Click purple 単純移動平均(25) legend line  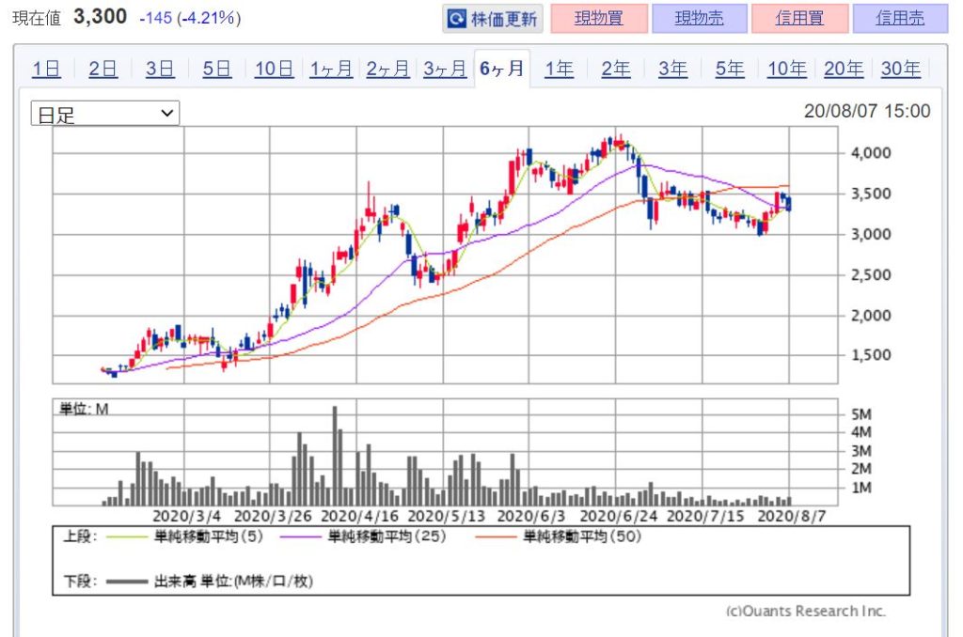(x=301, y=537)
